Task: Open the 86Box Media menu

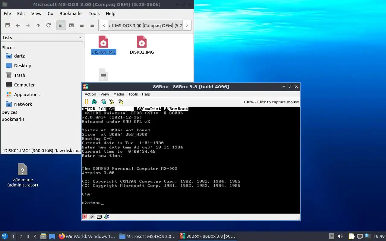Action: 119,94
